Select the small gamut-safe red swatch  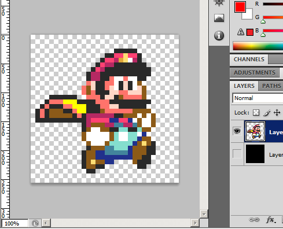(x=250, y=32)
